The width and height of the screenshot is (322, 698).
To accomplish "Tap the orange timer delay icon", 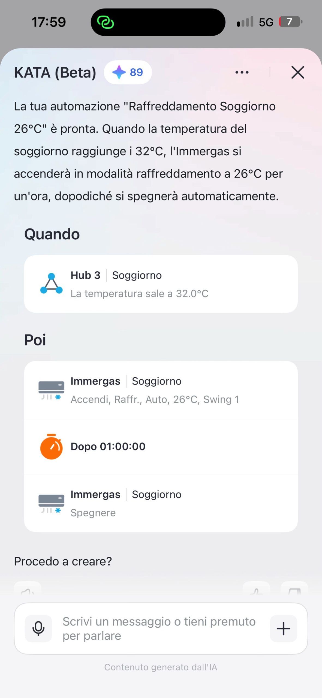I will pos(51,446).
